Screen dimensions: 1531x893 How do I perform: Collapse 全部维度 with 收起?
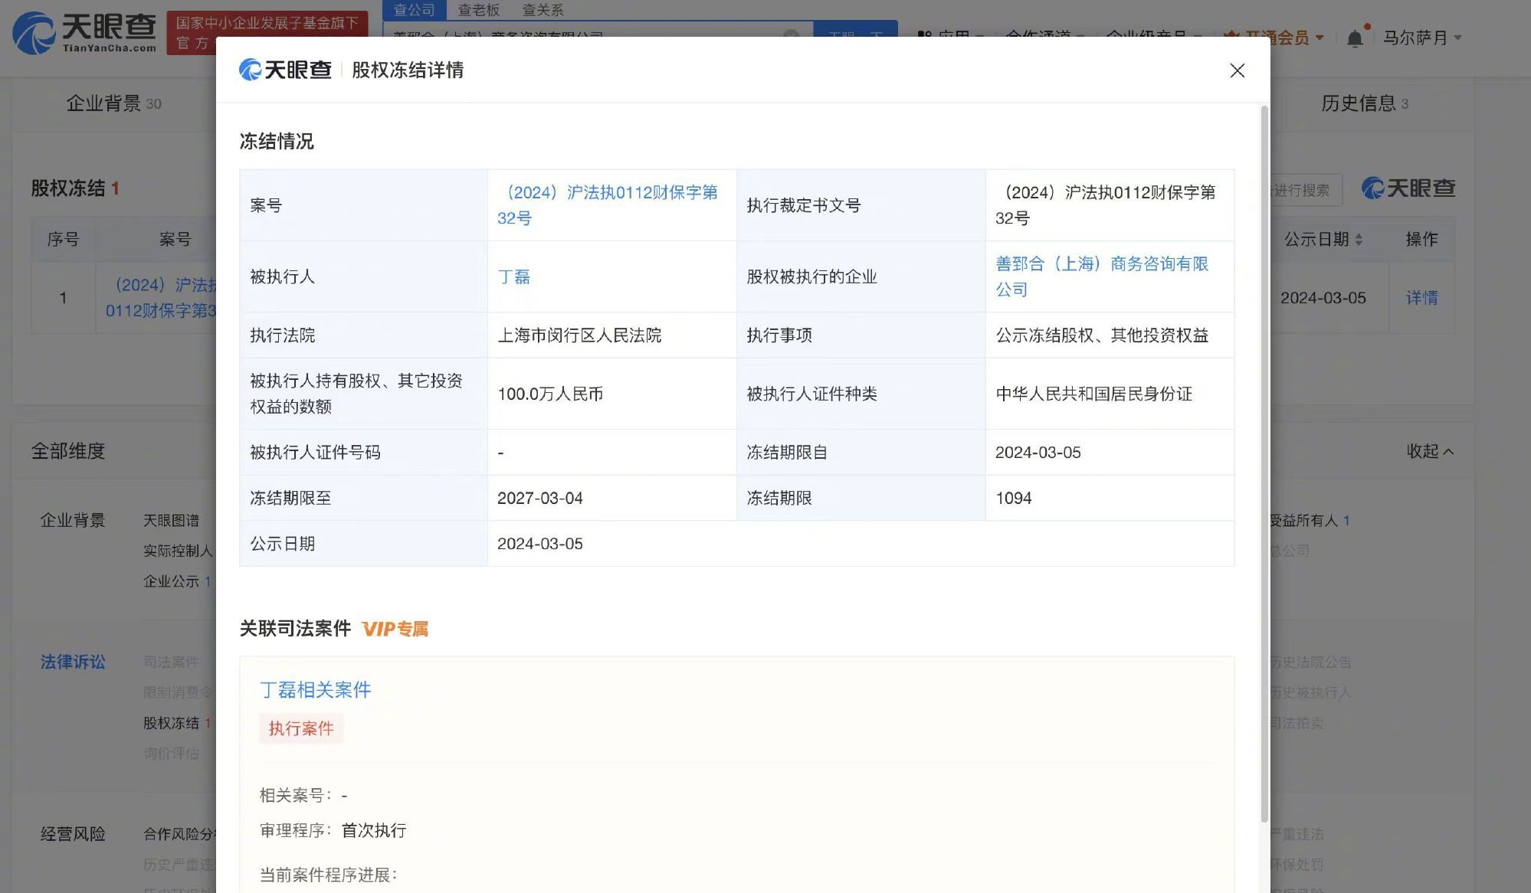pos(1430,451)
